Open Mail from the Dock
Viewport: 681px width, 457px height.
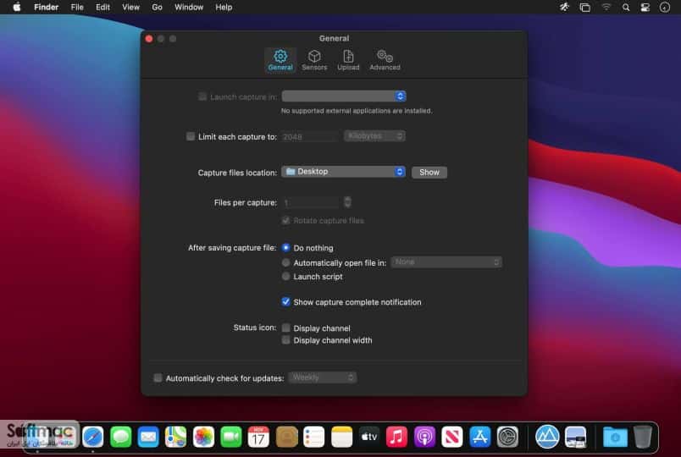(x=148, y=437)
